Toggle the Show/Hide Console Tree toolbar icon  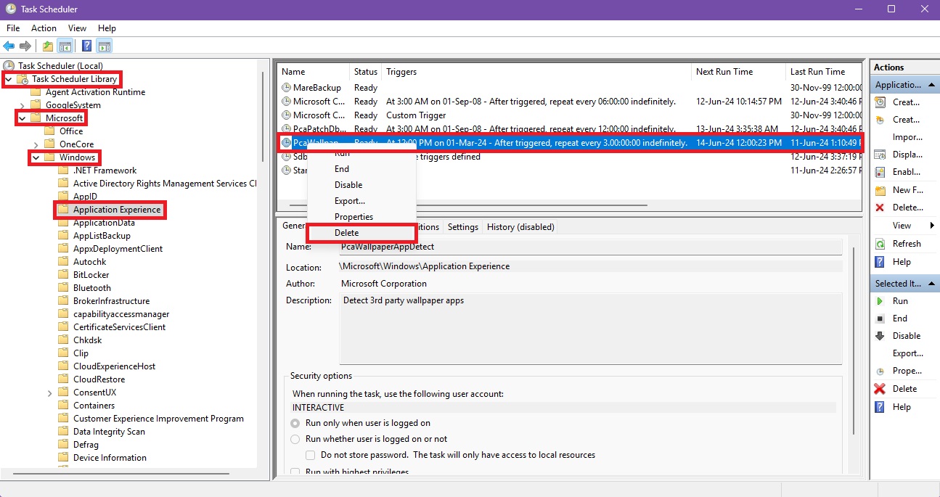(x=65, y=46)
